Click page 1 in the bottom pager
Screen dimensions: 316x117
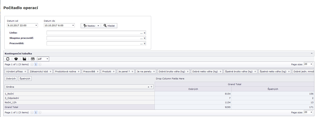[36, 113]
